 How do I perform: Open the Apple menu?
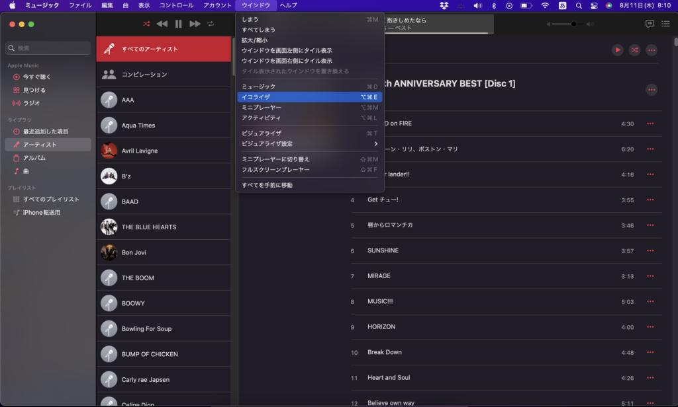pyautogui.click(x=12, y=5)
